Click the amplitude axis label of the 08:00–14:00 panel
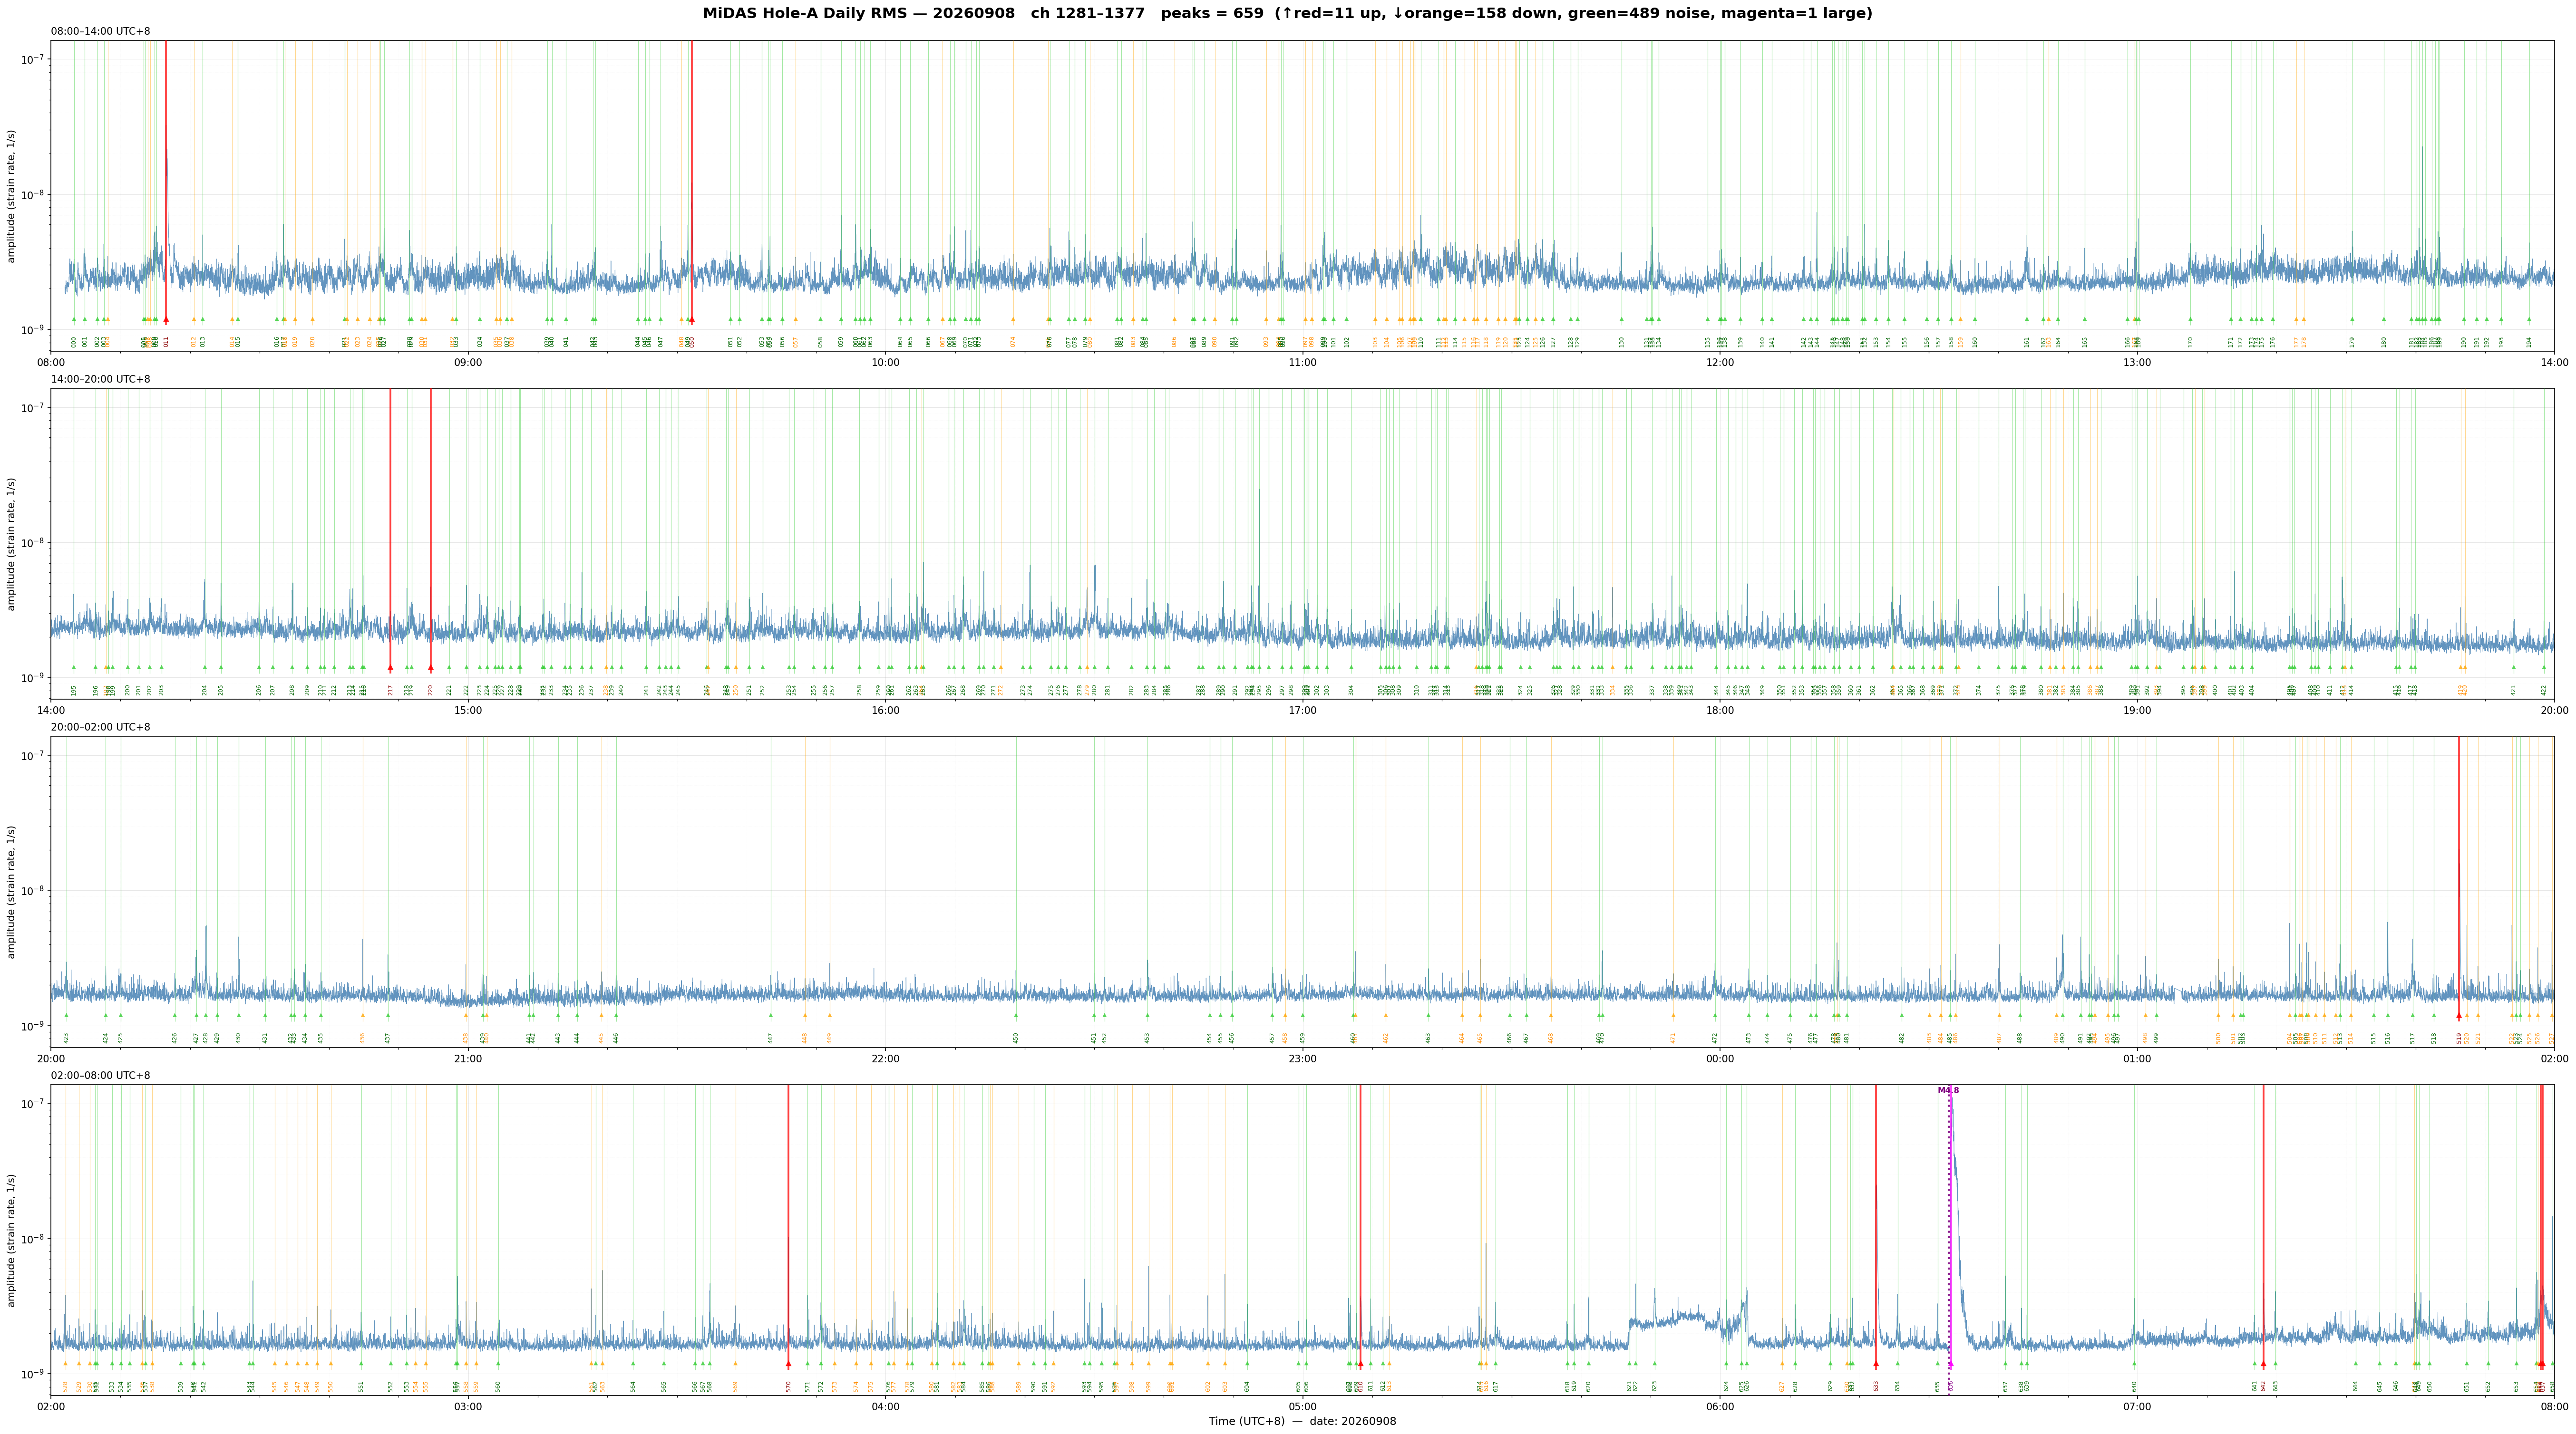2576x1434 pixels. 12,196
